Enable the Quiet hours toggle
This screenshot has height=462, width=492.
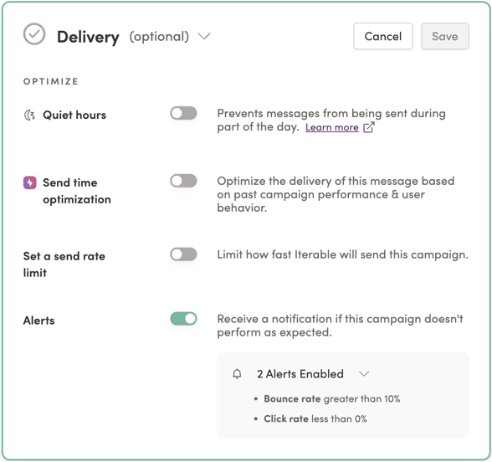183,113
